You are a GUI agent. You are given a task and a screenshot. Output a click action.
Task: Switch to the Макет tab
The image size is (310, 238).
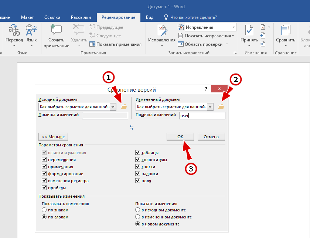click(27, 17)
